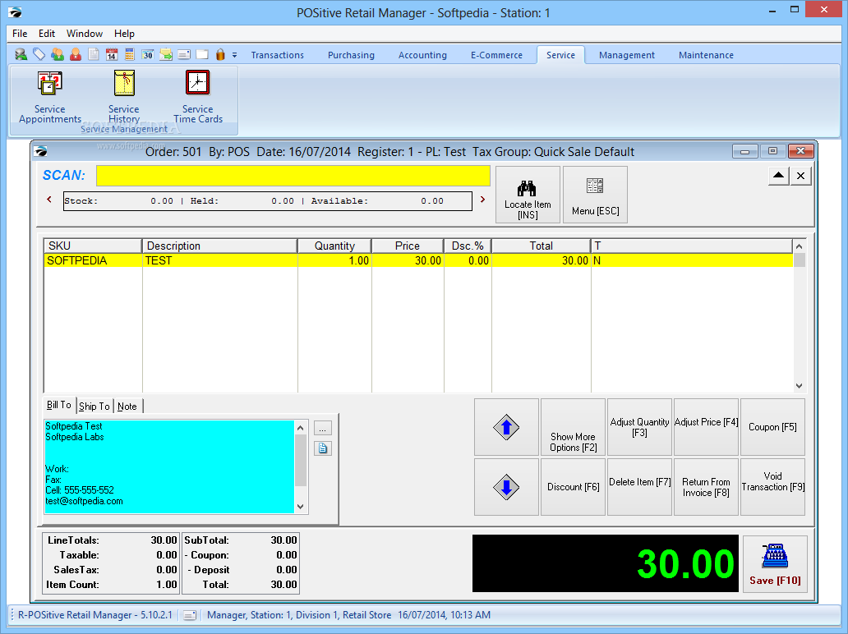Image resolution: width=848 pixels, height=634 pixels.
Task: Select the Note tab
Action: point(127,407)
